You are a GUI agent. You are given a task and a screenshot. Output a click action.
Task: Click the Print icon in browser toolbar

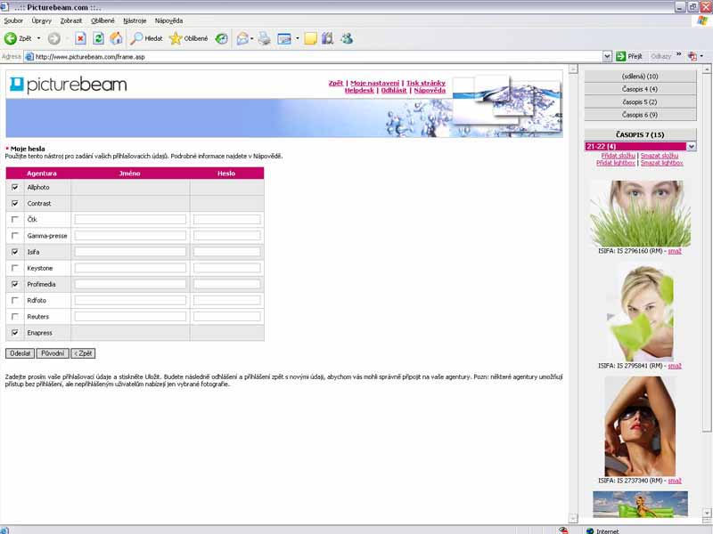(x=264, y=38)
